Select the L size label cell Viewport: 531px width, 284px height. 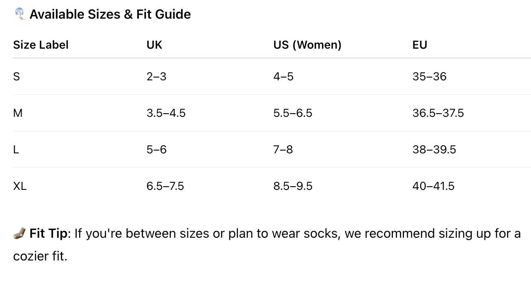16,149
